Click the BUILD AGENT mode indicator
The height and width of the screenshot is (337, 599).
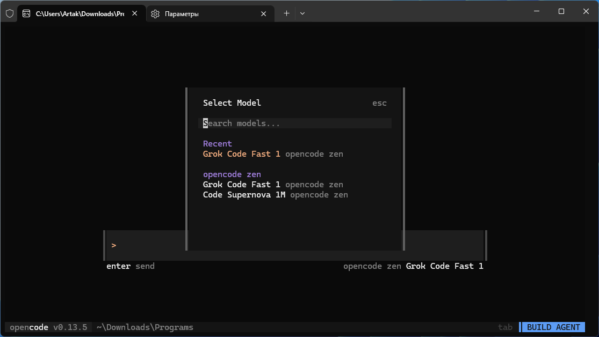(553, 327)
